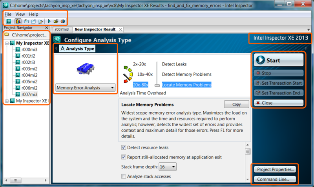
Task: Click the icon beside r004mi2 result
Action: tap(18, 75)
